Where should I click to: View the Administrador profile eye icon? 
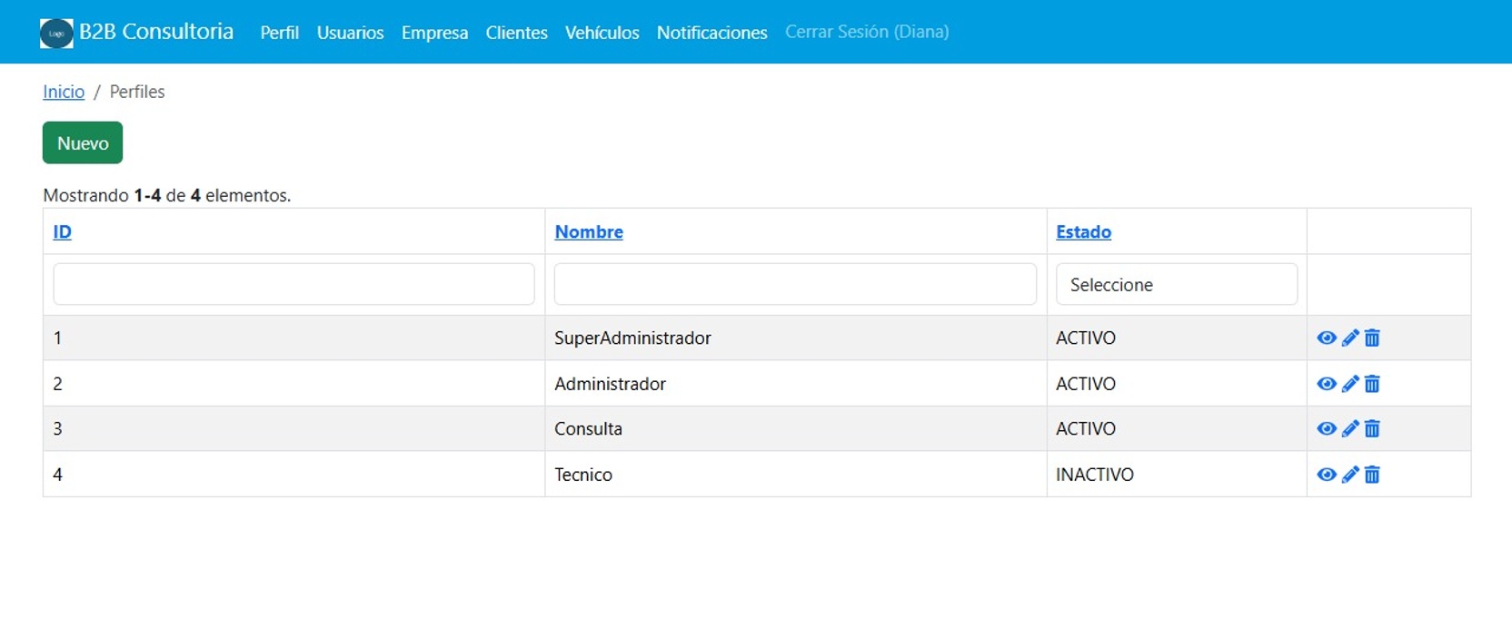click(x=1327, y=384)
